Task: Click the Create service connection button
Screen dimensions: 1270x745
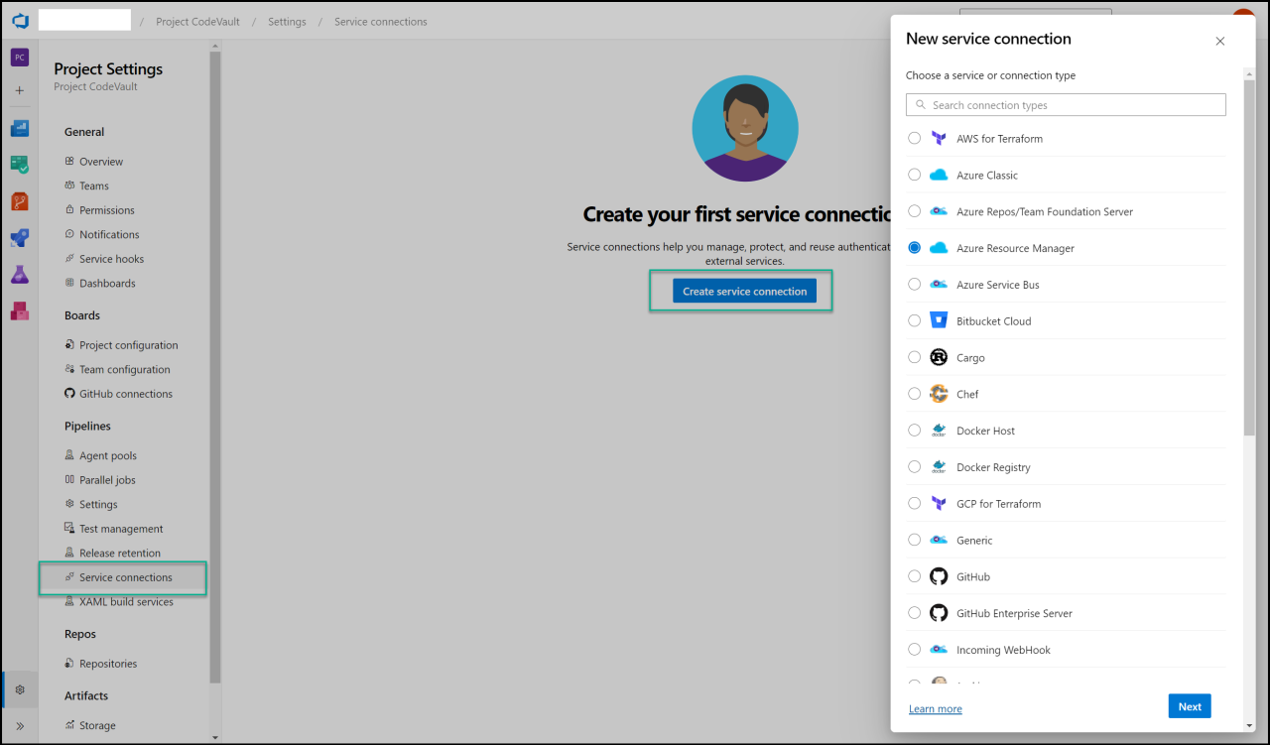Action: tap(744, 291)
